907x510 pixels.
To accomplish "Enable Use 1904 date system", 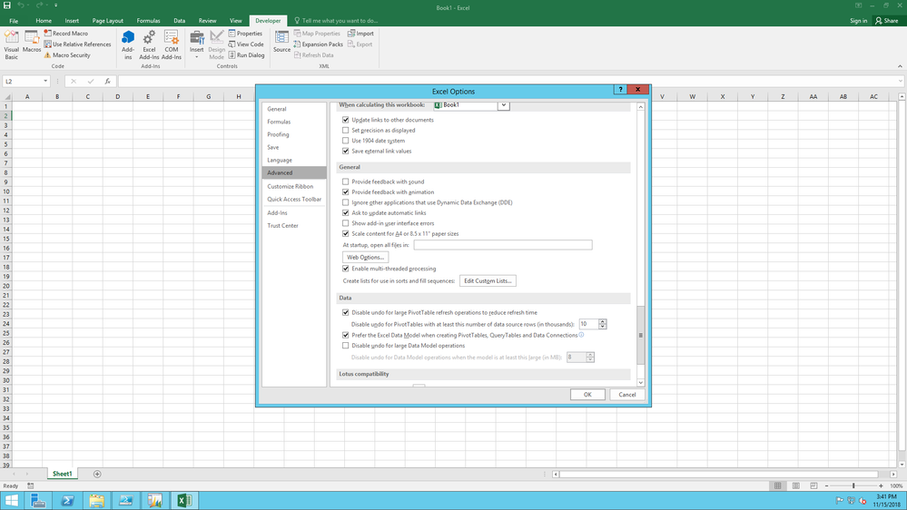I will (x=346, y=141).
